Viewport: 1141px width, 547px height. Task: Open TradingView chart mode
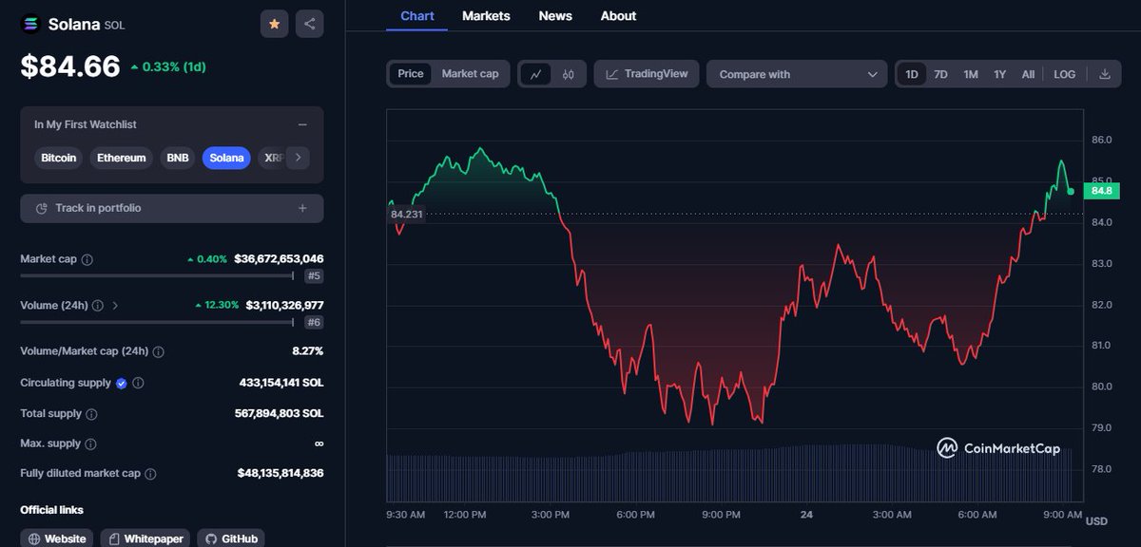[647, 74]
